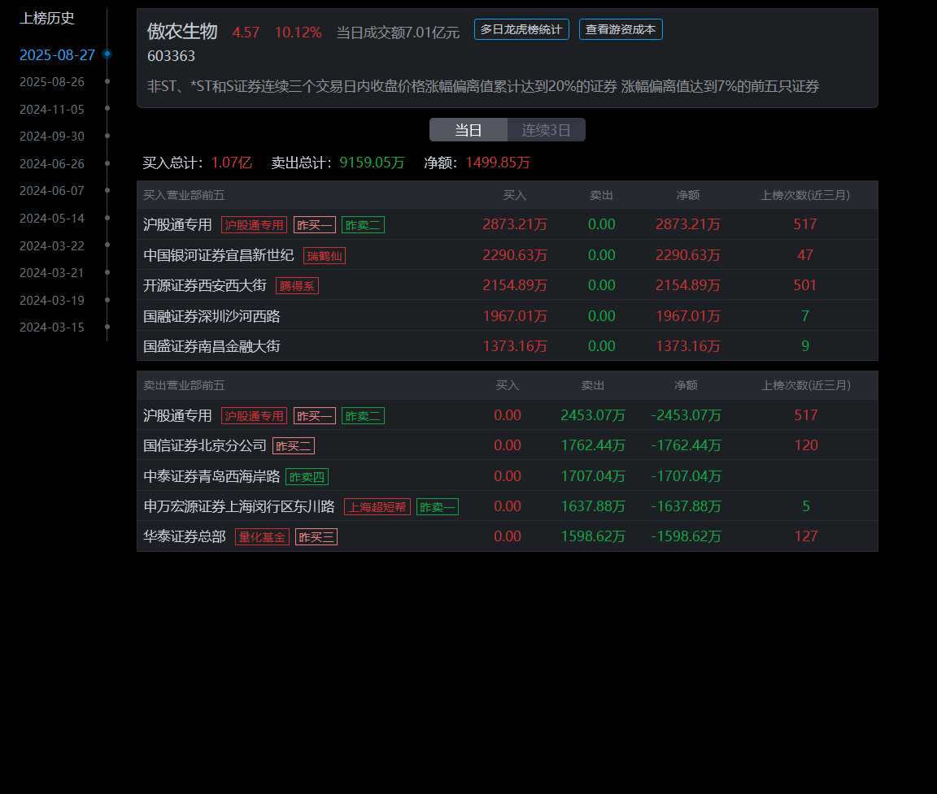Open 国信证券北京分公司 branch
Screen dimensions: 937x794
pos(205,445)
